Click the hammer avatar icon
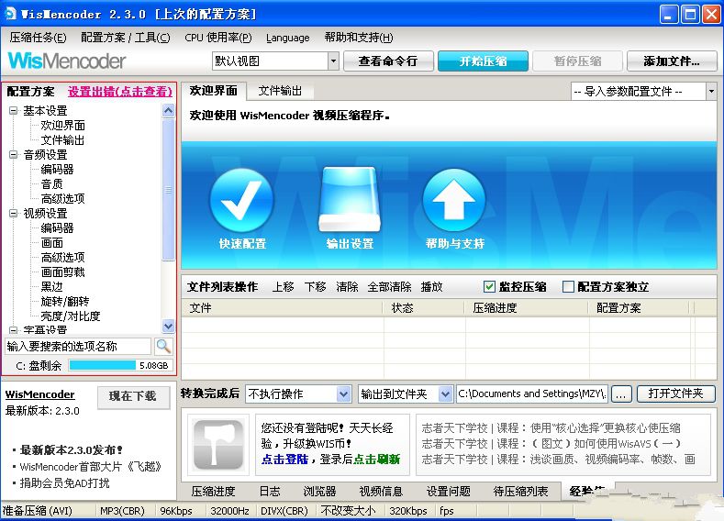This screenshot has width=724, height=521. pyautogui.click(x=218, y=444)
